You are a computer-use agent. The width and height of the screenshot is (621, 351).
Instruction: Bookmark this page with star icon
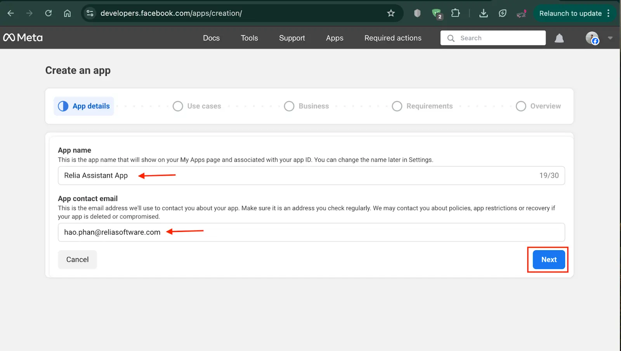[391, 13]
